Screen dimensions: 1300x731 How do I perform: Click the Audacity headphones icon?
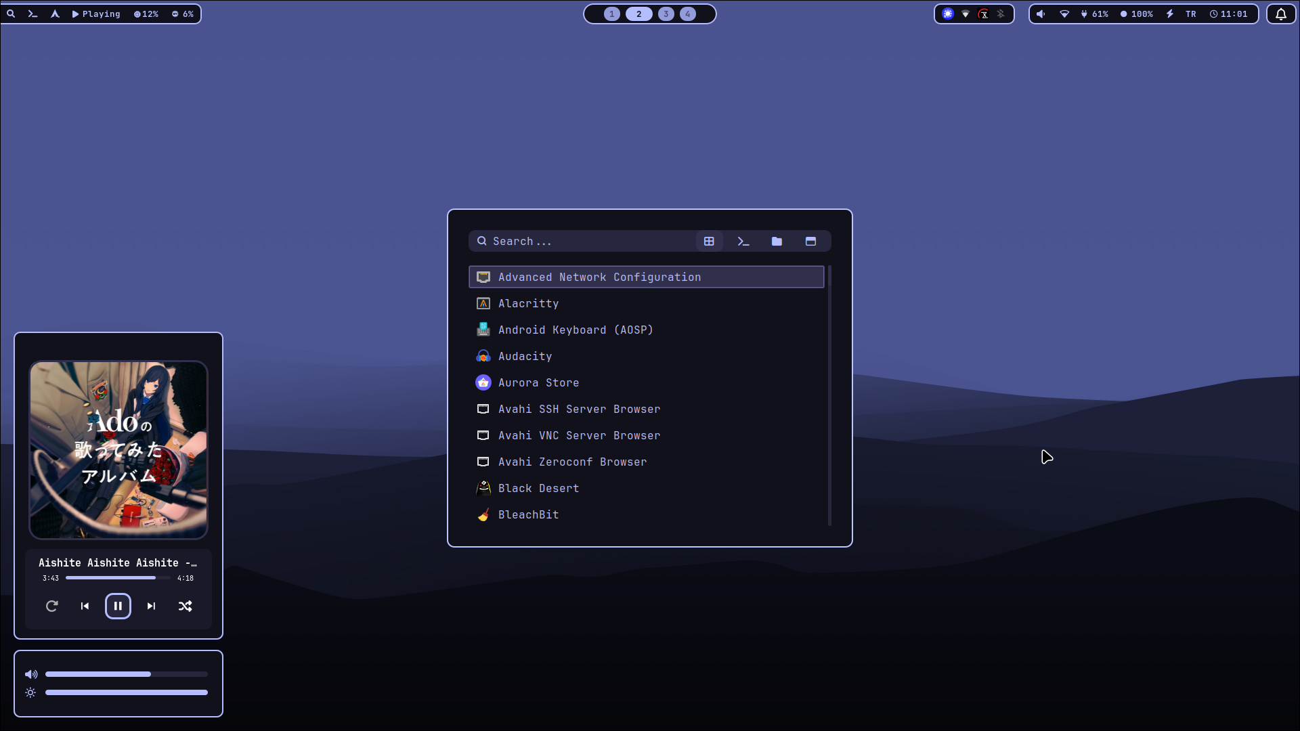tap(483, 356)
